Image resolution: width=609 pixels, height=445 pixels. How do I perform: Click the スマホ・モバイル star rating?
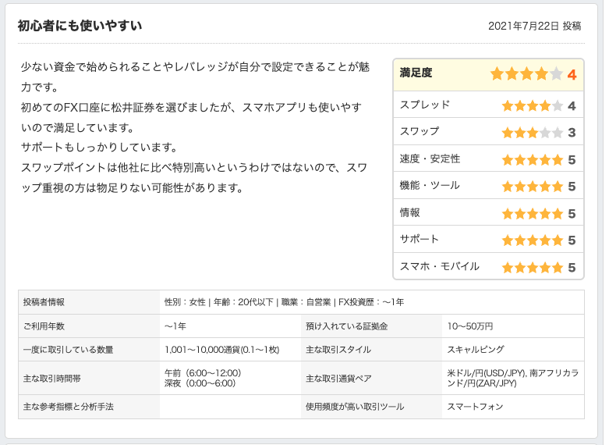tap(532, 267)
